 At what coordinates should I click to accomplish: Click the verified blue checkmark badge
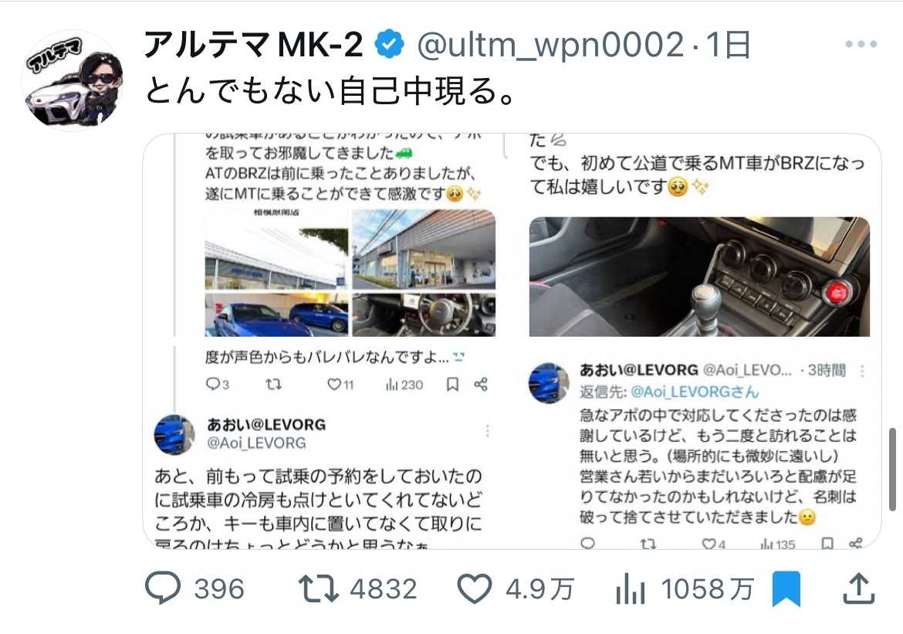(x=390, y=44)
